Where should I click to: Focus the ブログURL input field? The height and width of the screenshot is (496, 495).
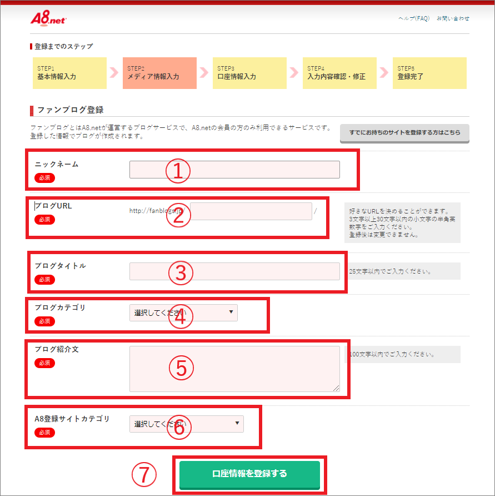click(x=251, y=211)
